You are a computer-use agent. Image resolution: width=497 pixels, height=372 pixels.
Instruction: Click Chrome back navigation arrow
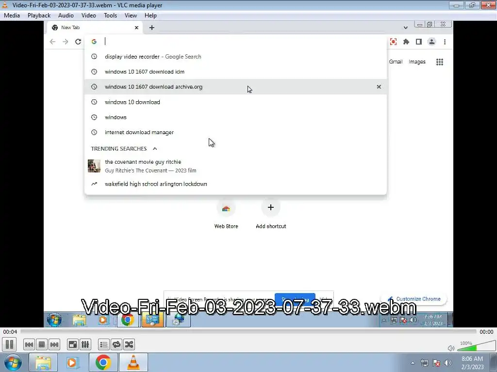click(52, 42)
